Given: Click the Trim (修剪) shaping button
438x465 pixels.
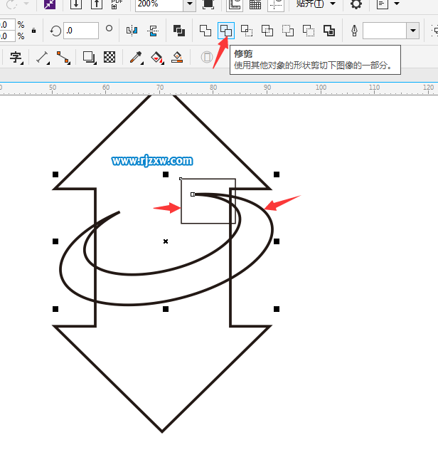Looking at the screenshot, I should [226, 31].
